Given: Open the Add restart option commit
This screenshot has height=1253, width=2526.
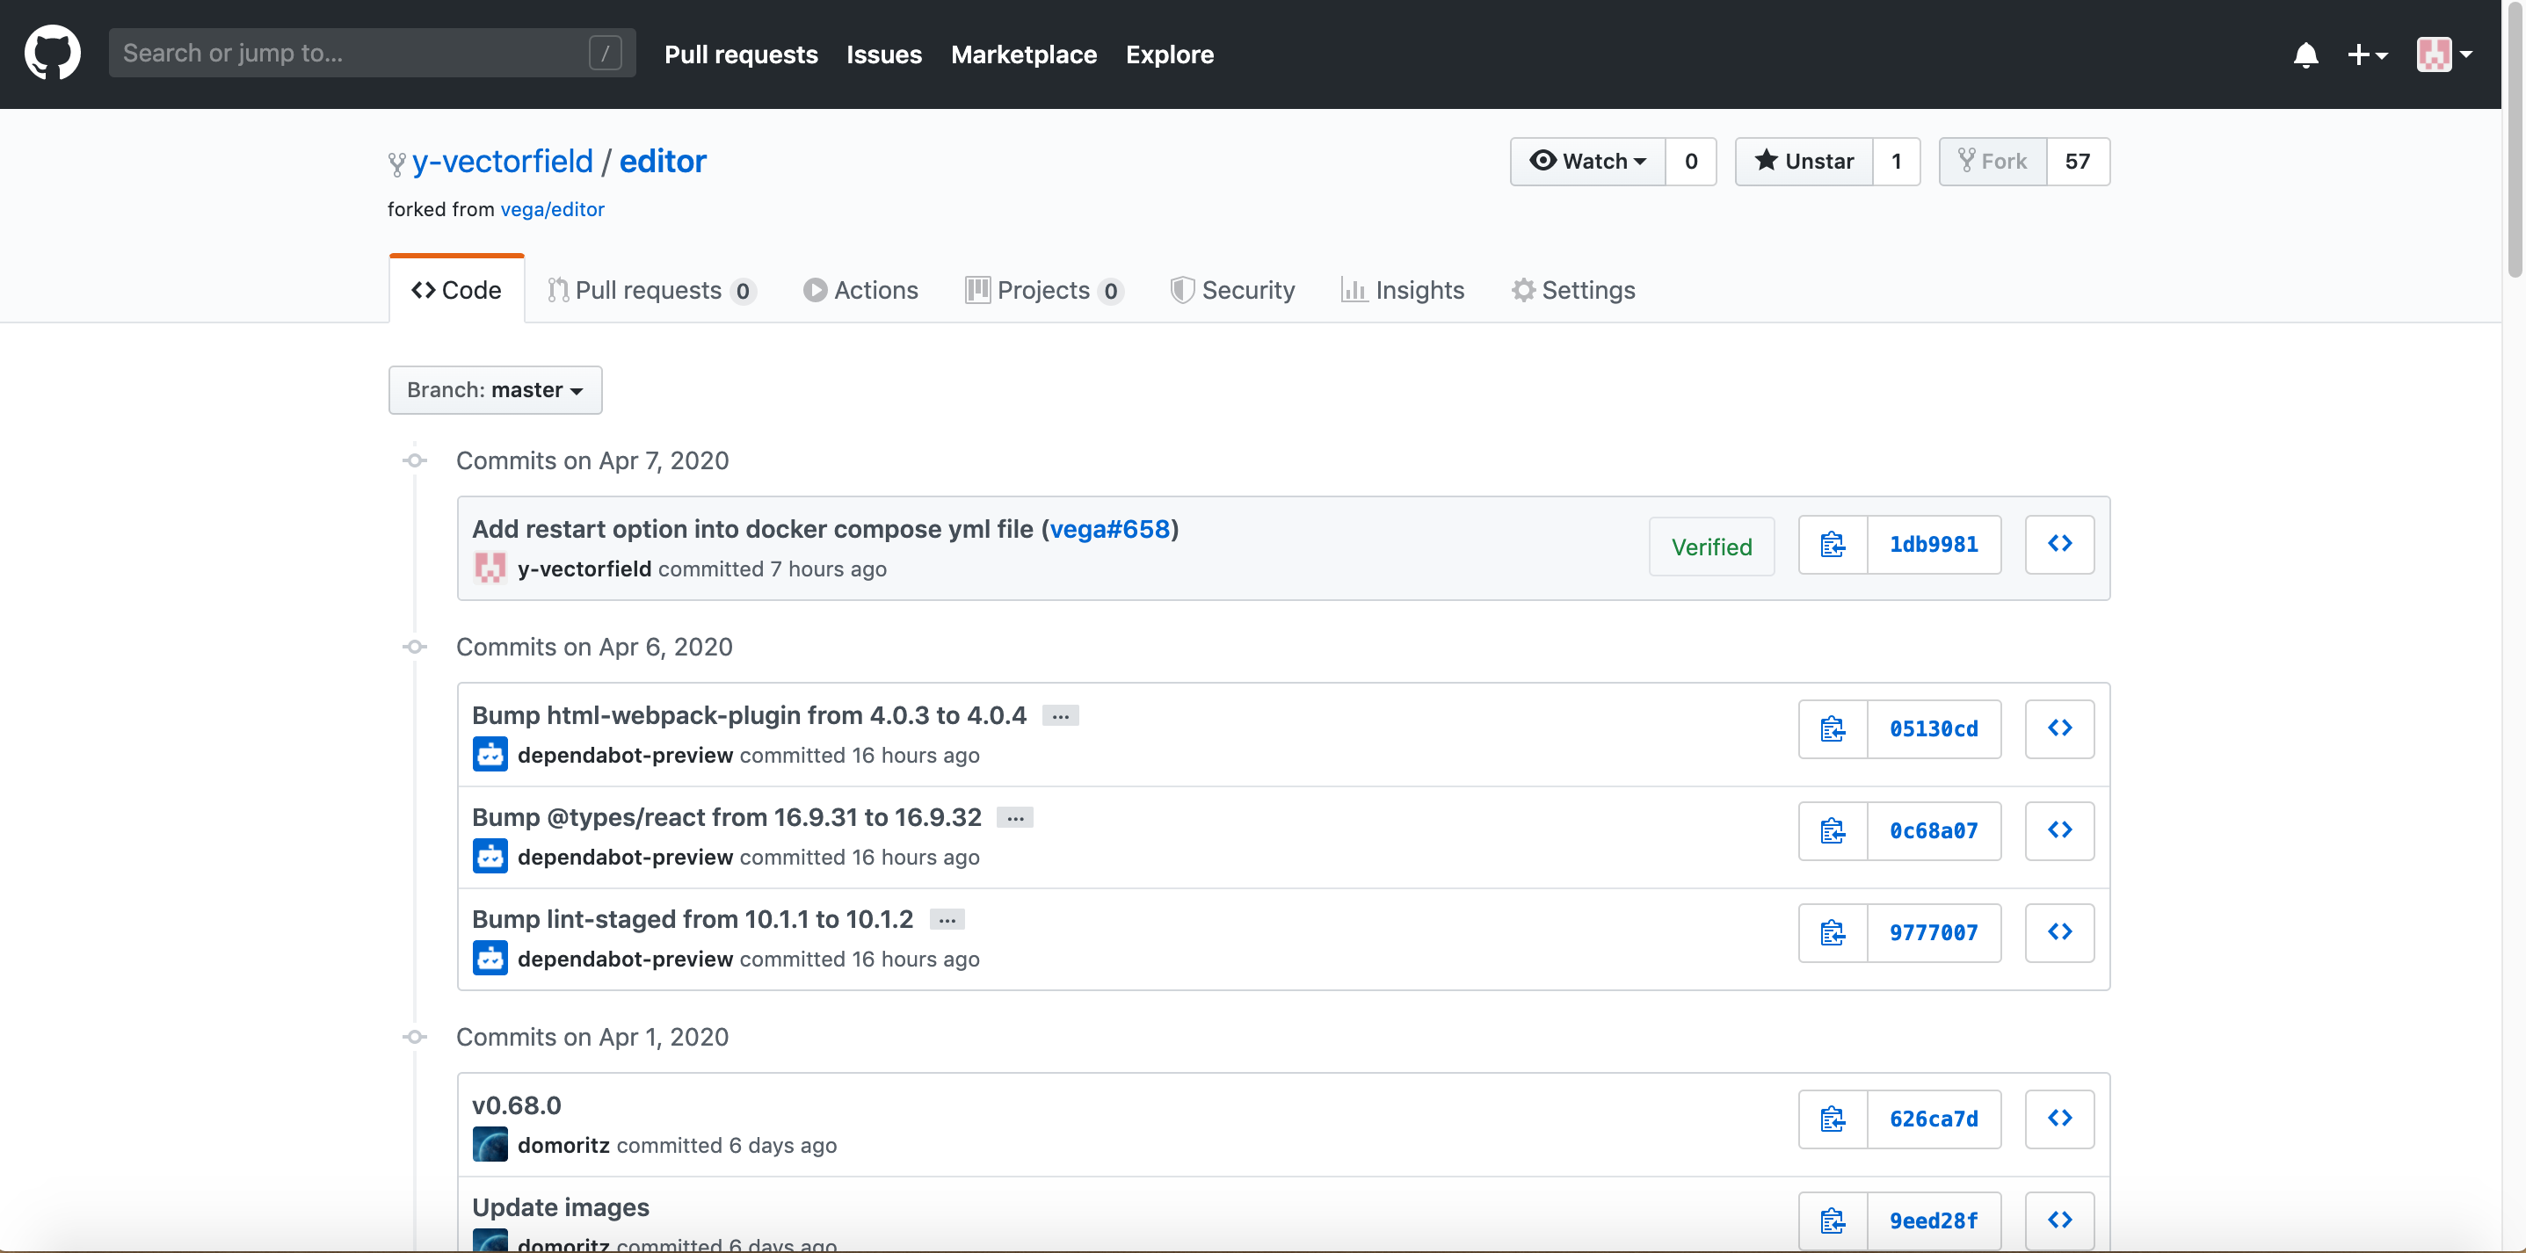Looking at the screenshot, I should tap(752, 528).
